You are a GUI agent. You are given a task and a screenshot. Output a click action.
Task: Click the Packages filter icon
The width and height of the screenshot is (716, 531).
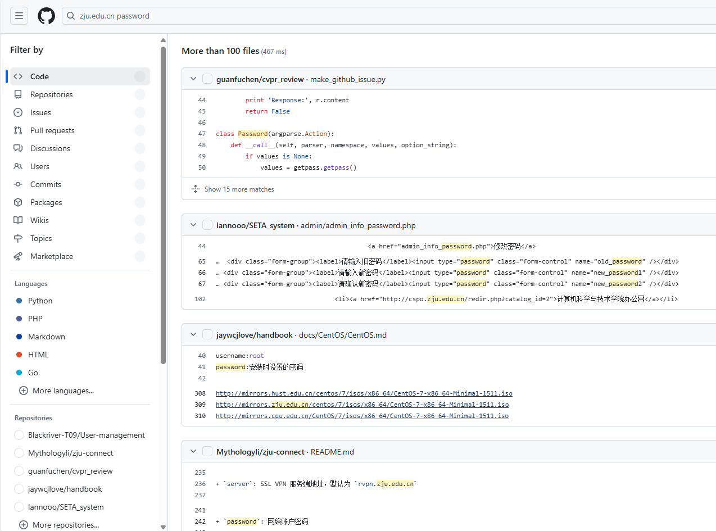(18, 202)
